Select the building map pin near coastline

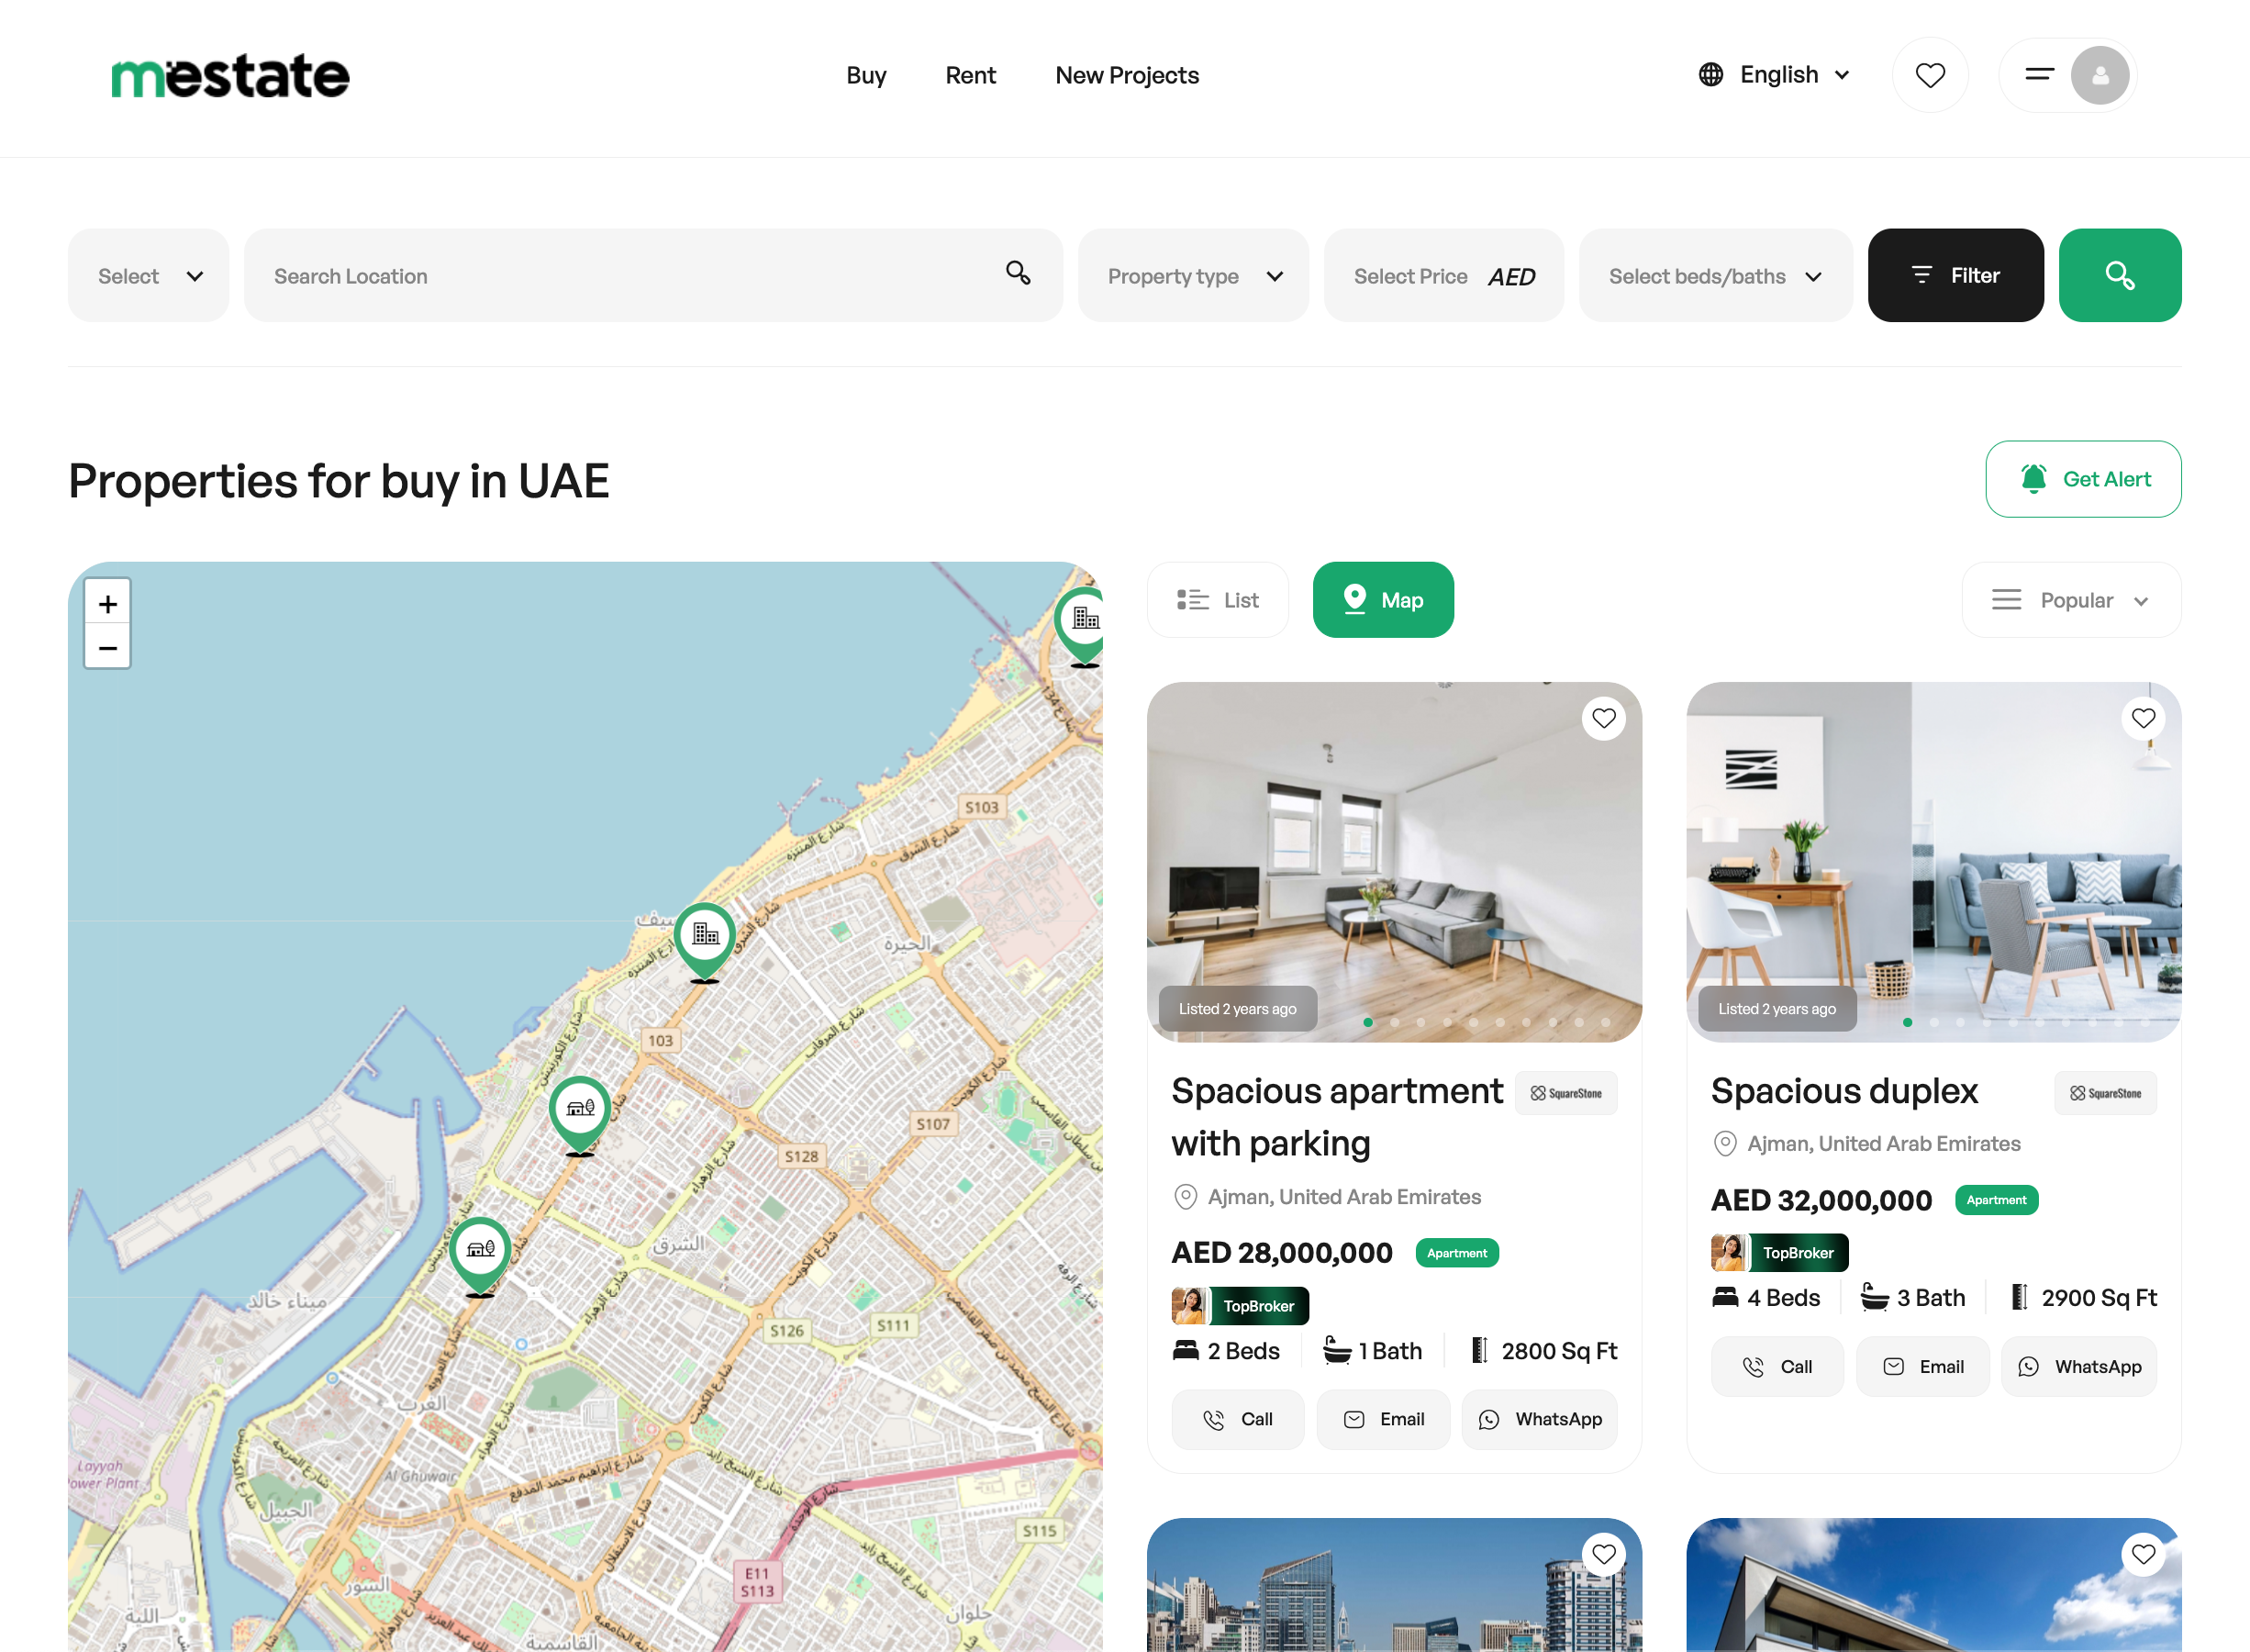(705, 942)
